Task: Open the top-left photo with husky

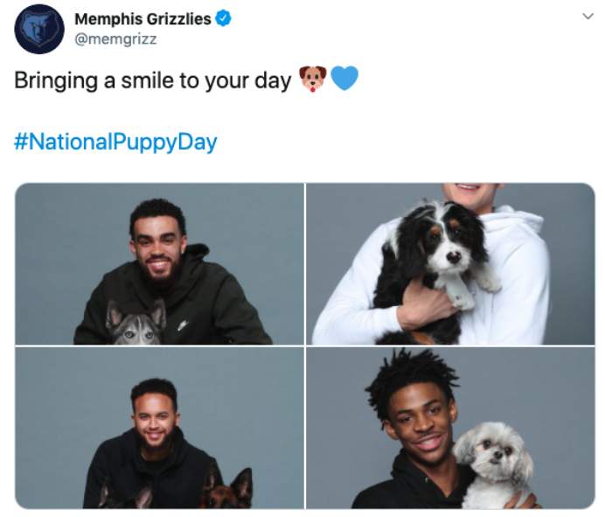Action: point(159,263)
